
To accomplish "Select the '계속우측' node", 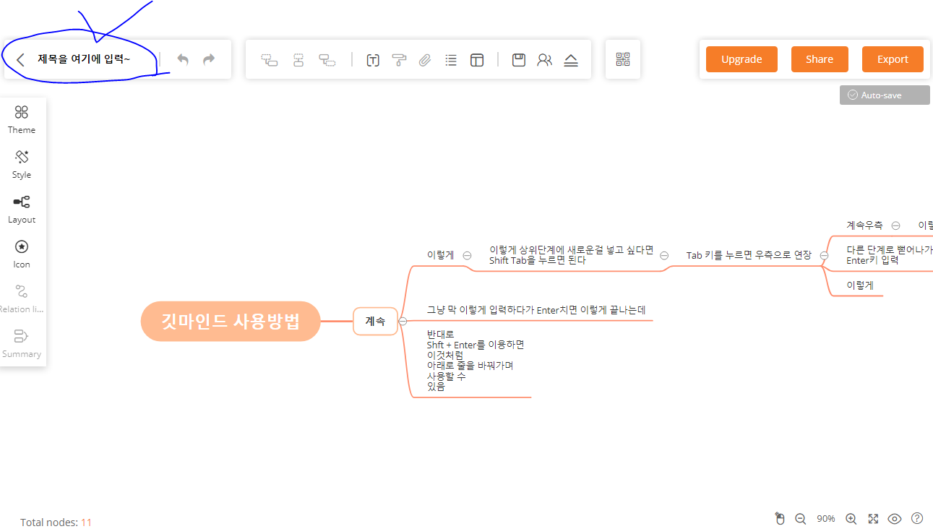I will tap(864, 225).
